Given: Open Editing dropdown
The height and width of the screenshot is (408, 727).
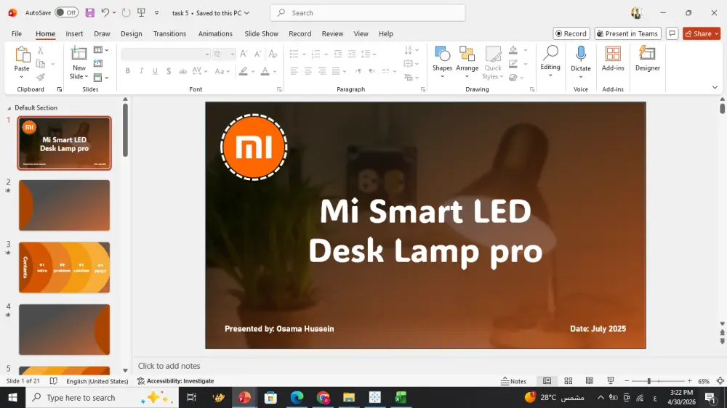Looking at the screenshot, I should [x=550, y=62].
